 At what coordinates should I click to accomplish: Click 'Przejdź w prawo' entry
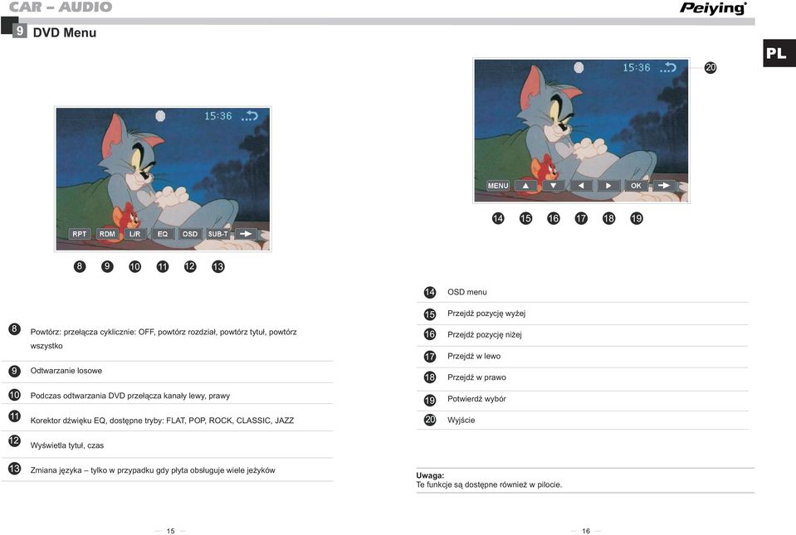476,377
